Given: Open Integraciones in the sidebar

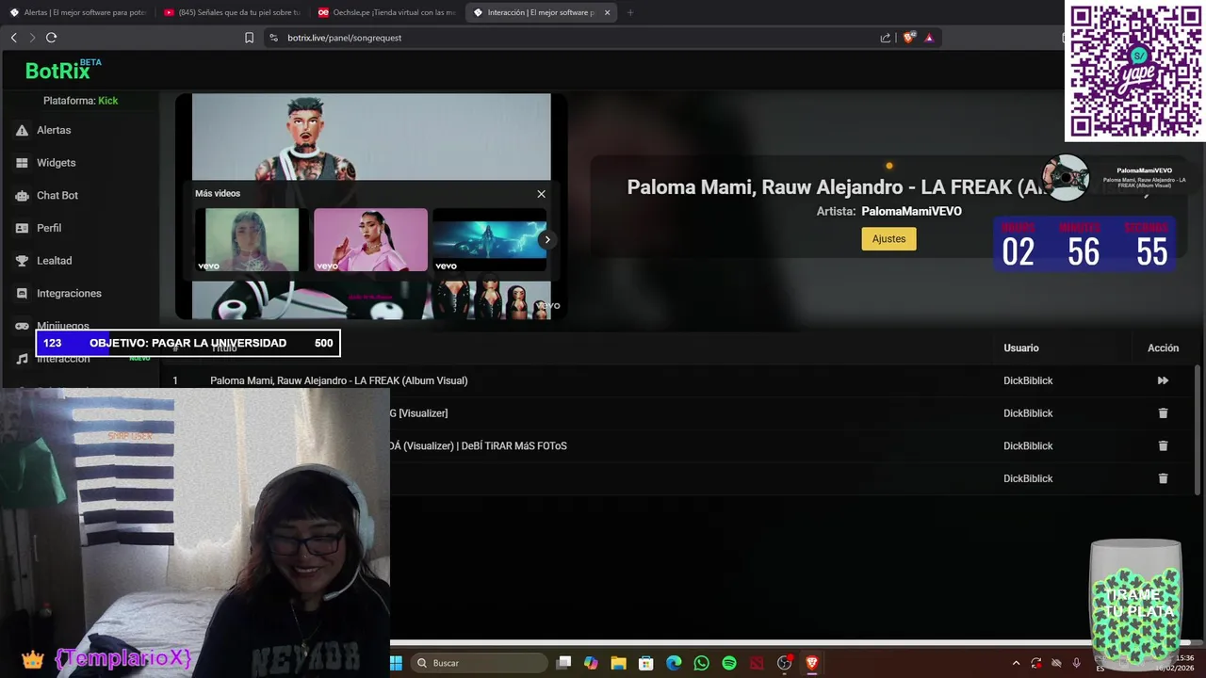Looking at the screenshot, I should (68, 293).
